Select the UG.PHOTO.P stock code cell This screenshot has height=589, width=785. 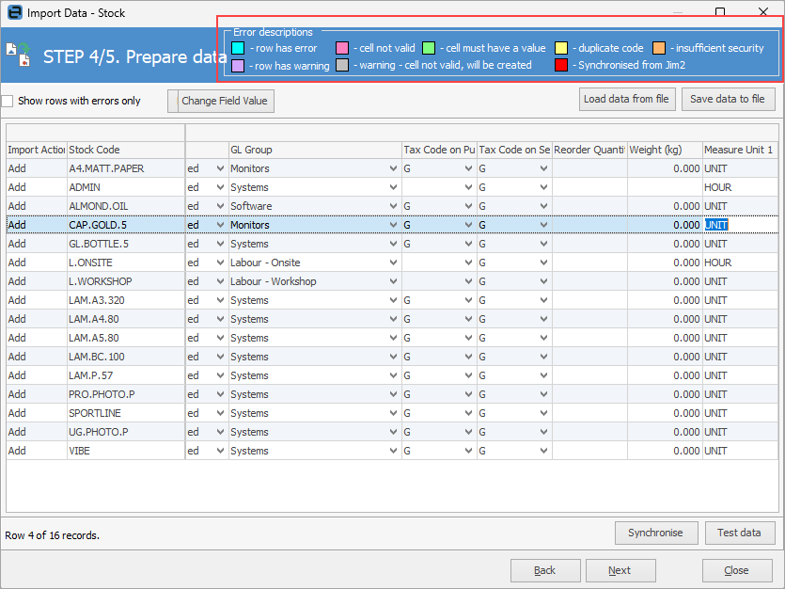[126, 432]
